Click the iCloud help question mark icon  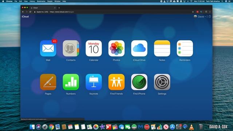point(210,16)
